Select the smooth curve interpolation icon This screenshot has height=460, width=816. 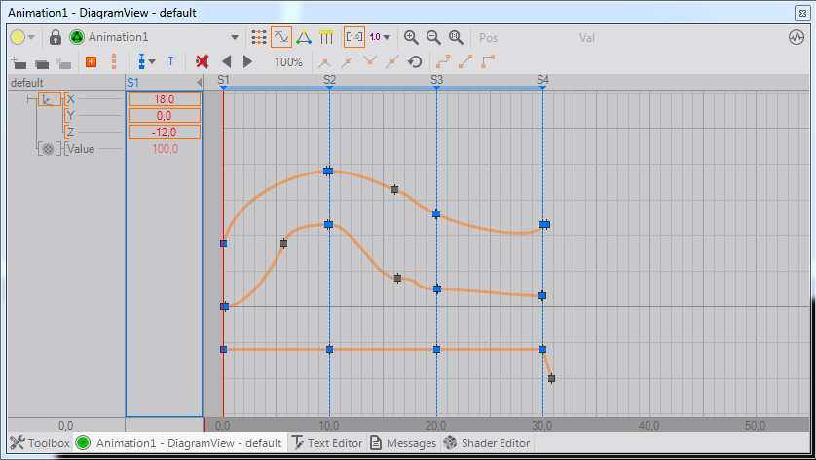pos(444,61)
